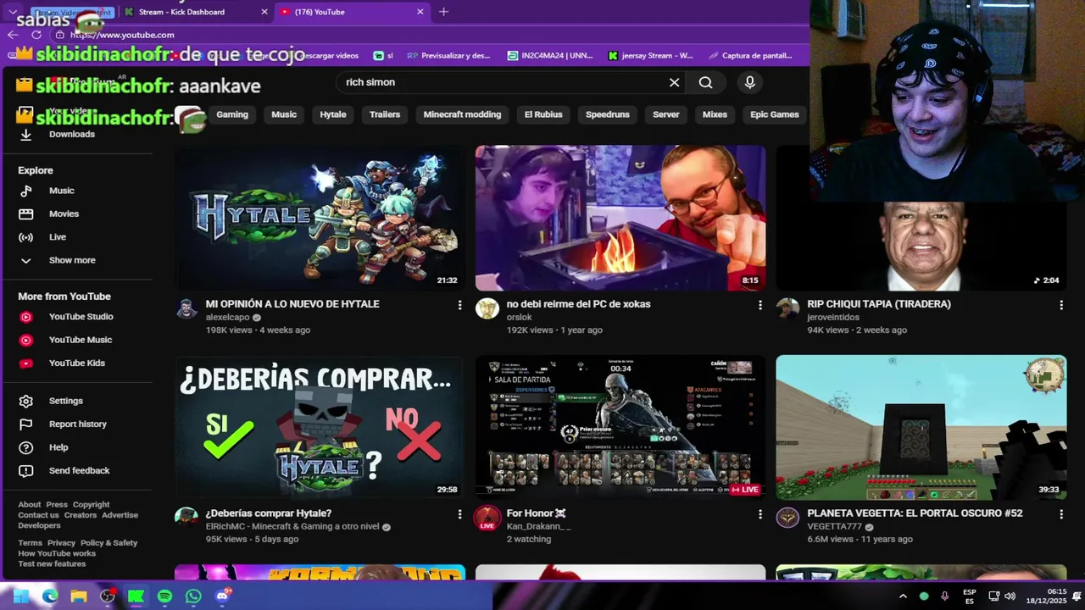Screen dimensions: 1085x610
Task: Open 'How YouTube works' footer link
Action: click(57, 553)
